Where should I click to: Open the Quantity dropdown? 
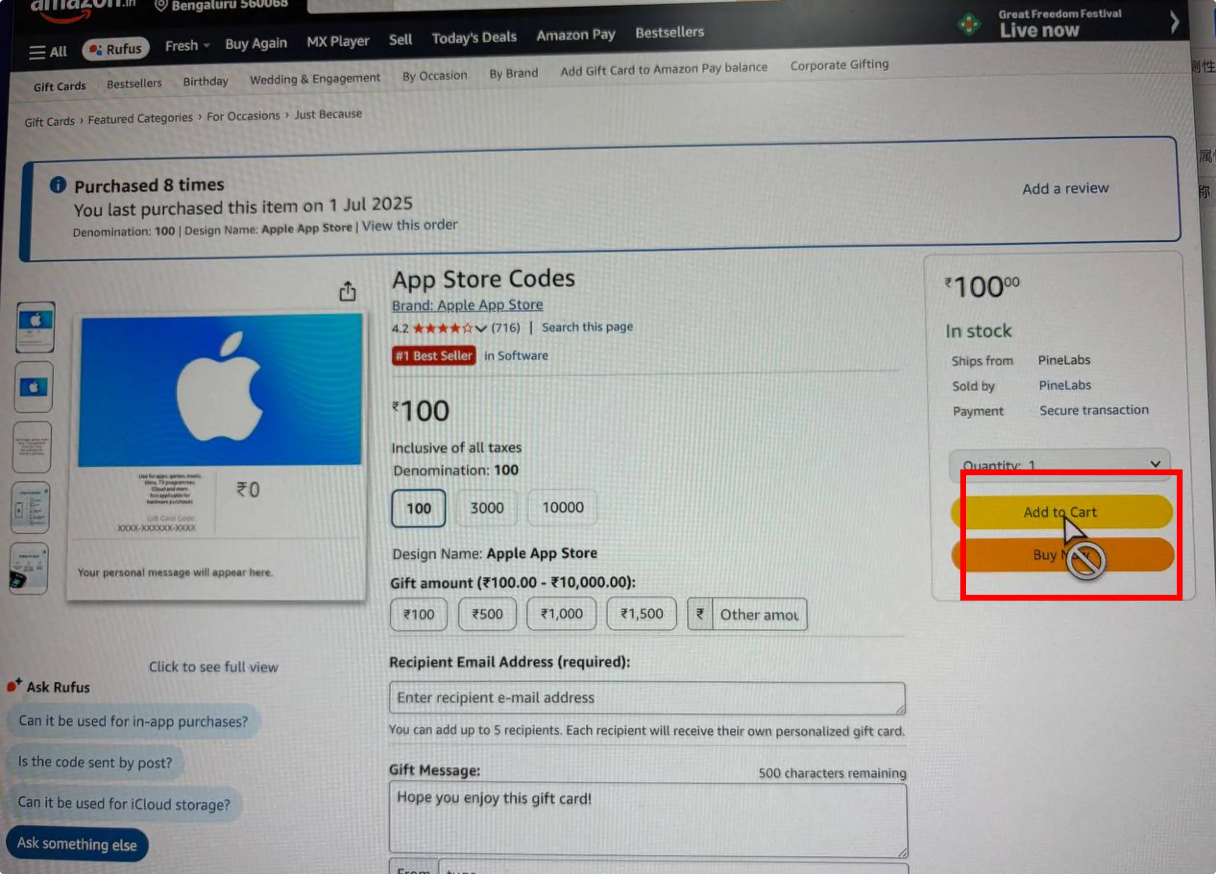[x=1059, y=464]
